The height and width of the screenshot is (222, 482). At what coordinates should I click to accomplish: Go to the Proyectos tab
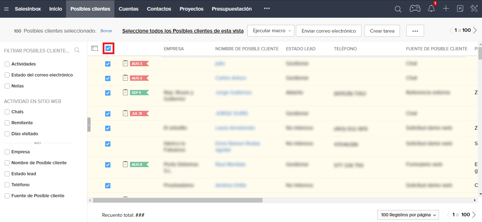pos(191,9)
